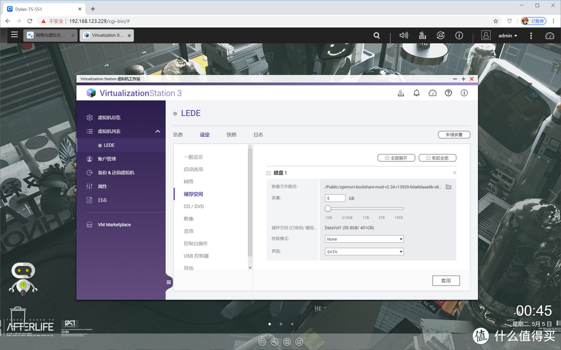
Task: Open the general settings category
Action: click(x=193, y=157)
